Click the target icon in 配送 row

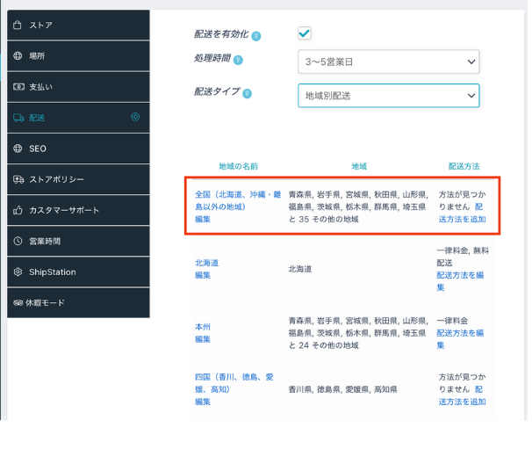135,118
